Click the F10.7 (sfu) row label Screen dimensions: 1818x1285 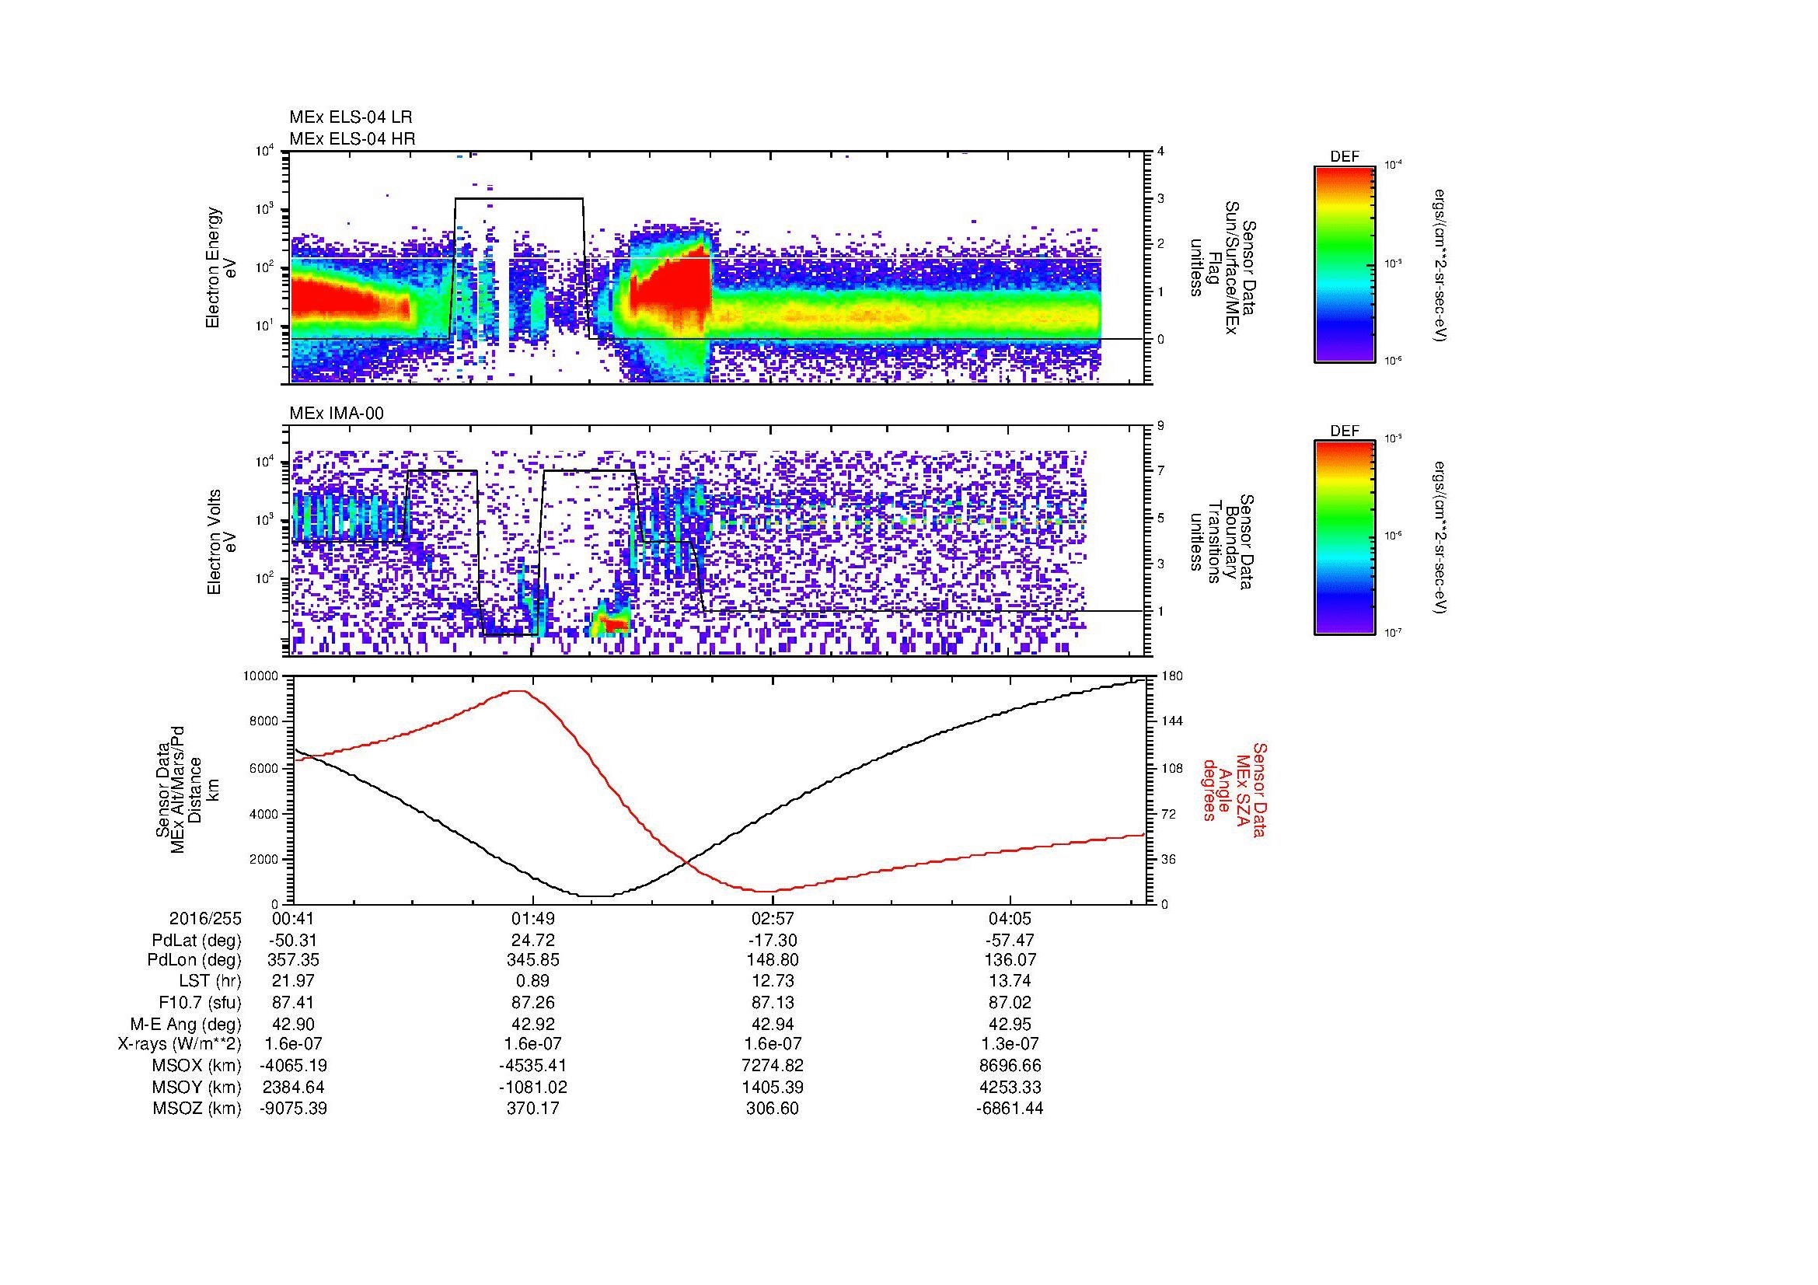click(200, 1002)
